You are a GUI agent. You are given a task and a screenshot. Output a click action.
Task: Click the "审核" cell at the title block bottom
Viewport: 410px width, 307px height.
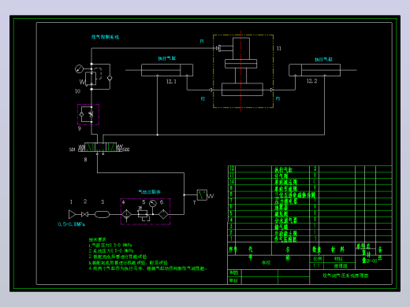[234, 280]
